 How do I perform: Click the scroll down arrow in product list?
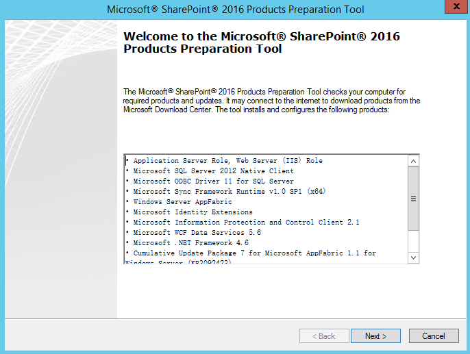tap(413, 257)
